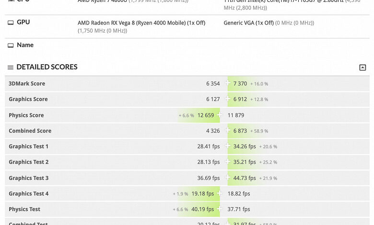Click the Detailed Scores heading

click(x=47, y=67)
